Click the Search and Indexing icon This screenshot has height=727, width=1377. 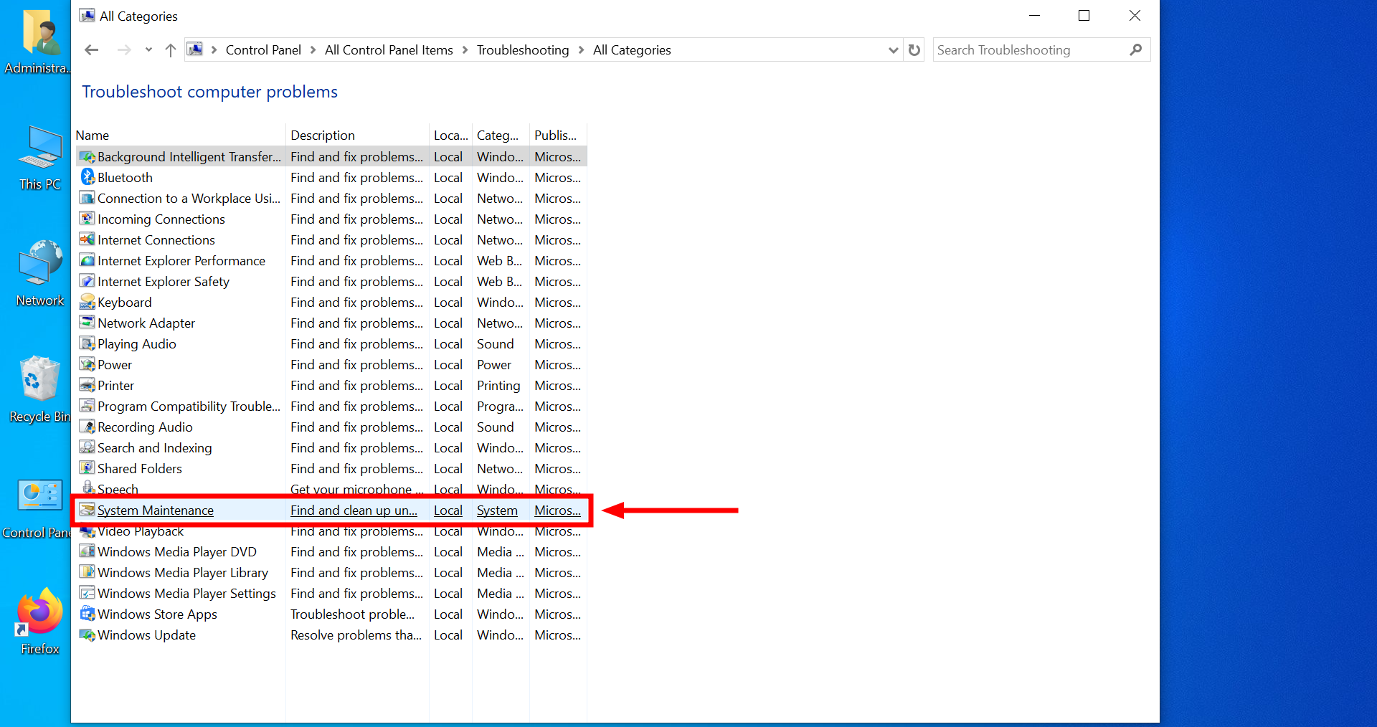[x=87, y=447]
